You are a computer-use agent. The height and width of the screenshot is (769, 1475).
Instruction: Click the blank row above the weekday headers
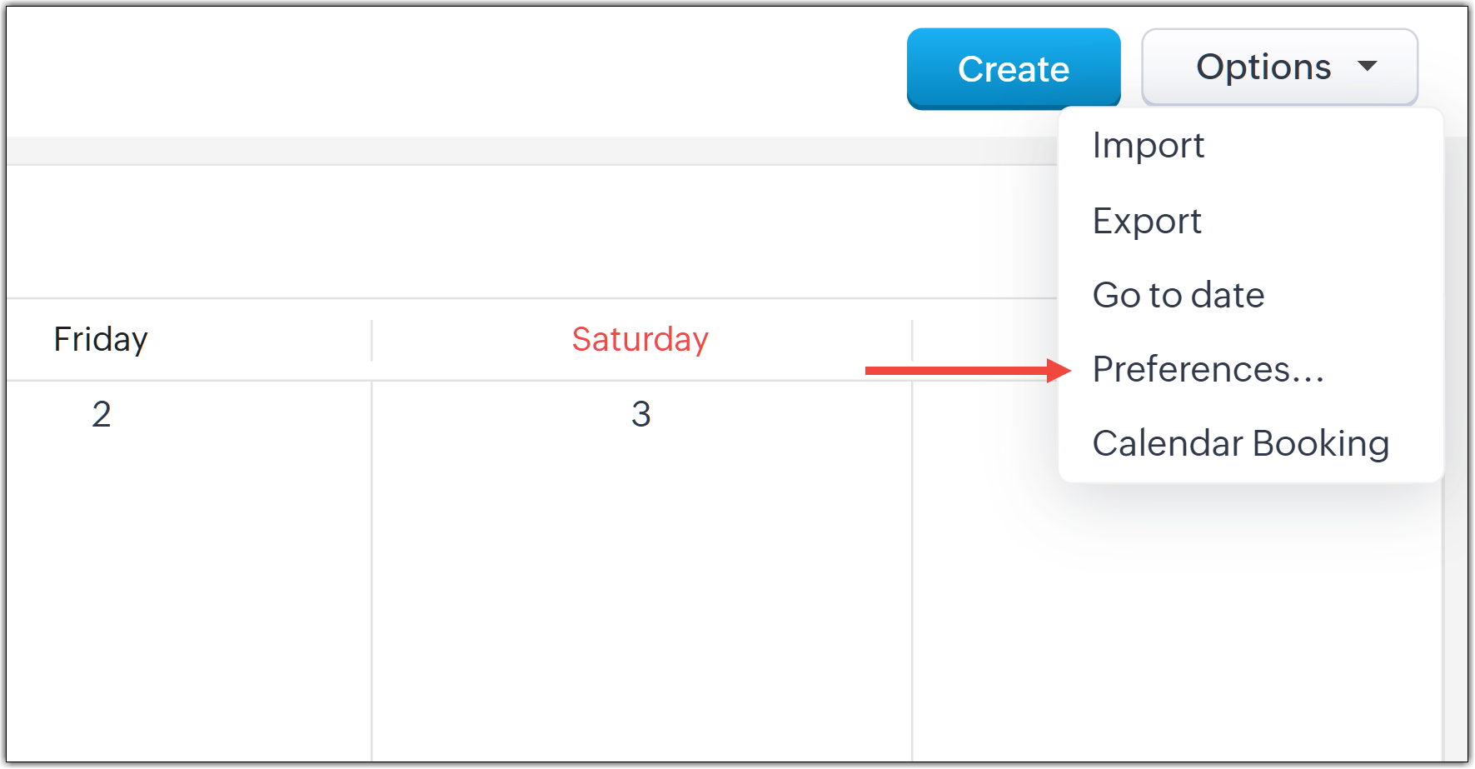point(533,232)
